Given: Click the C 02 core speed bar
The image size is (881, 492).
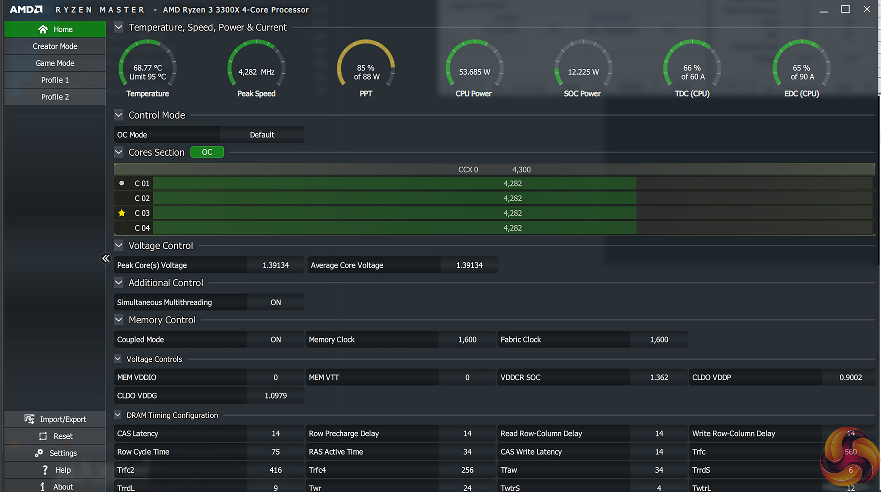Looking at the screenshot, I should [394, 198].
